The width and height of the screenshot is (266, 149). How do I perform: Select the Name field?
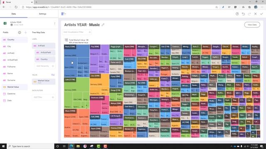pos(15,74)
